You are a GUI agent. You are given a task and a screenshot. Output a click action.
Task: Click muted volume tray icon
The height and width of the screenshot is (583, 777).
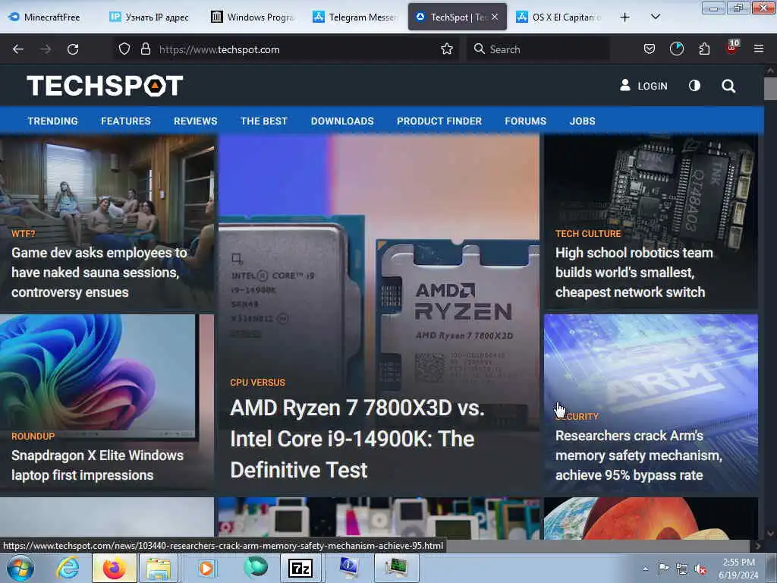[700, 569]
